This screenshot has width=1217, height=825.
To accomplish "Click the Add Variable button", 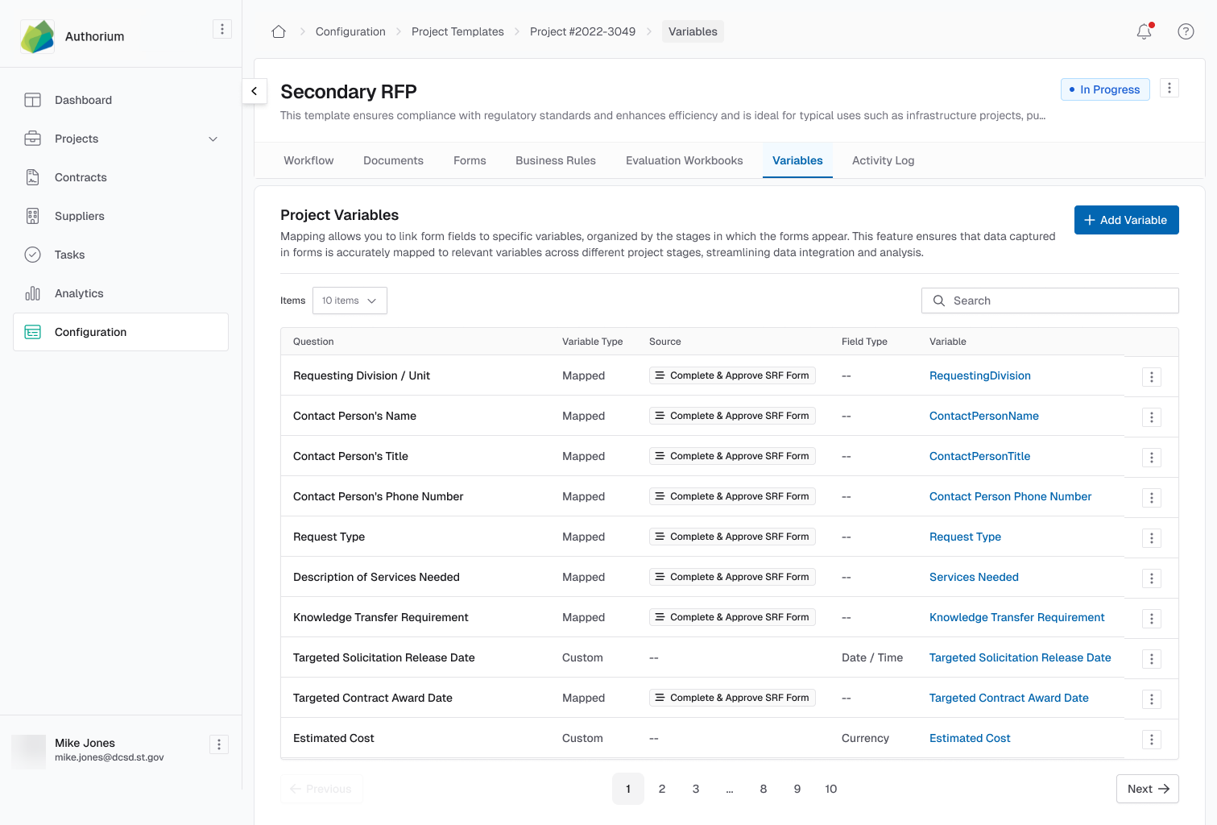I will (x=1126, y=220).
